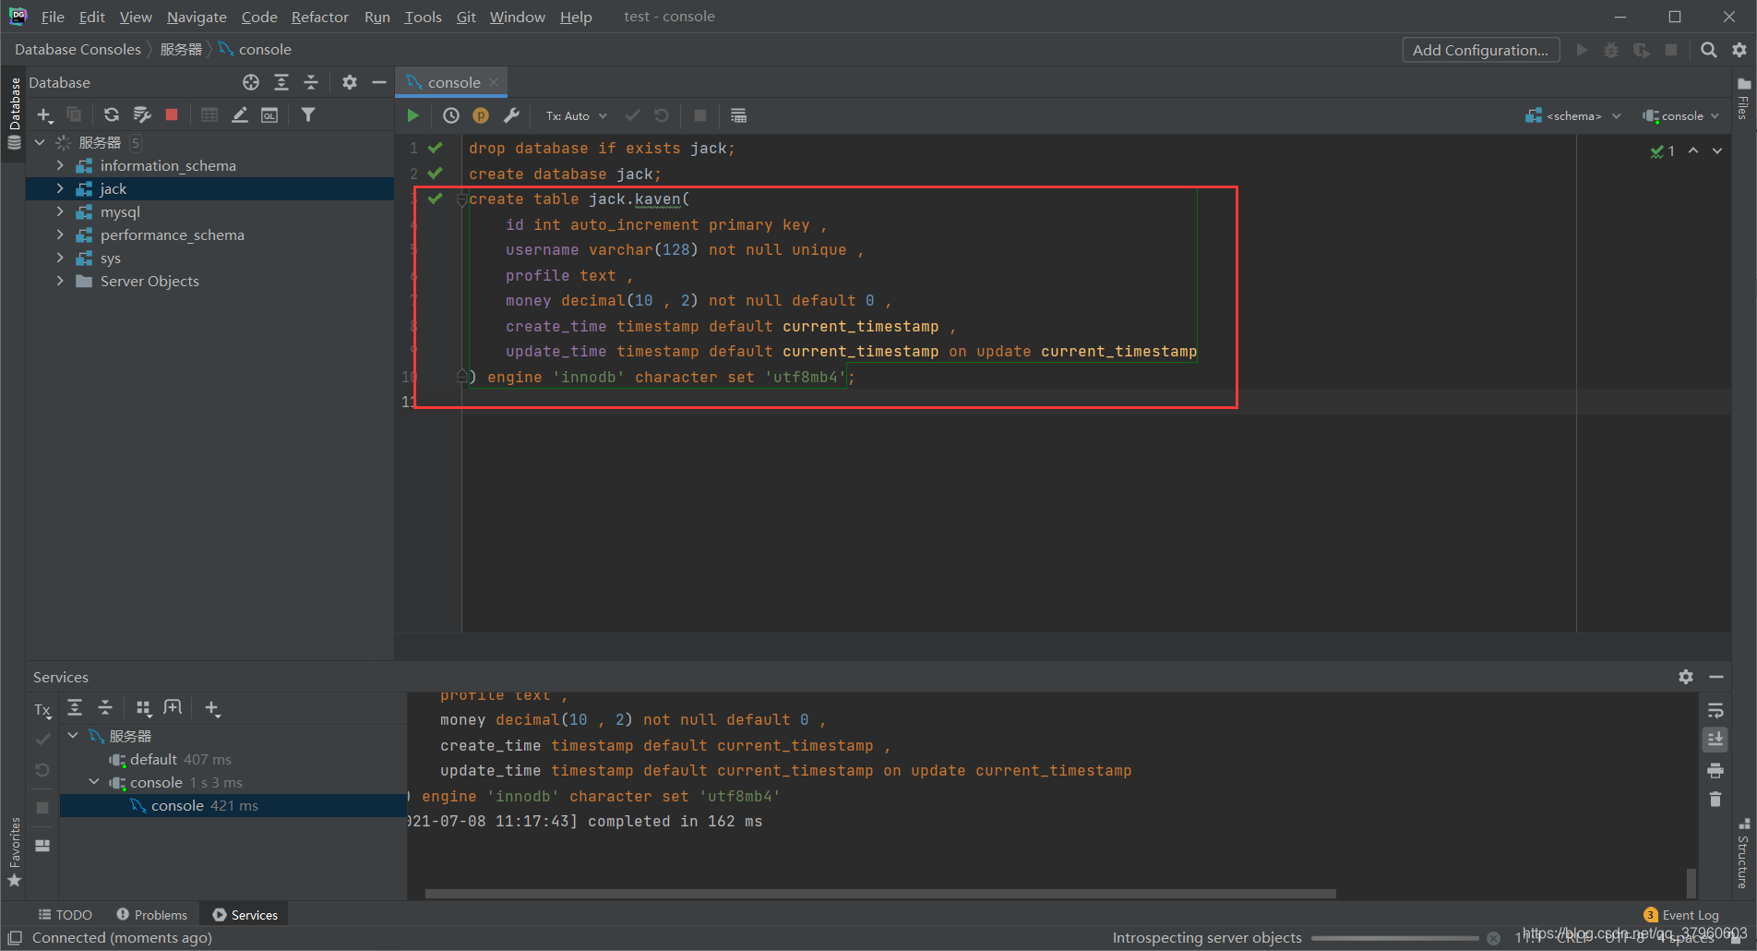Click the orange P icon in the console toolbar
This screenshot has width=1757, height=951.
click(481, 115)
